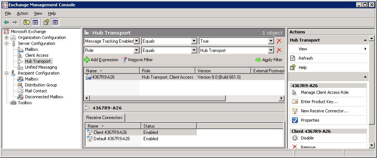
Task: Select Mailbox under Server Configuration
Action: point(32,49)
